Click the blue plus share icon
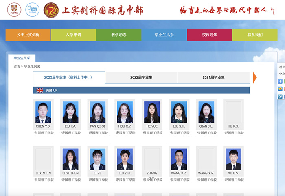 coord(280,81)
